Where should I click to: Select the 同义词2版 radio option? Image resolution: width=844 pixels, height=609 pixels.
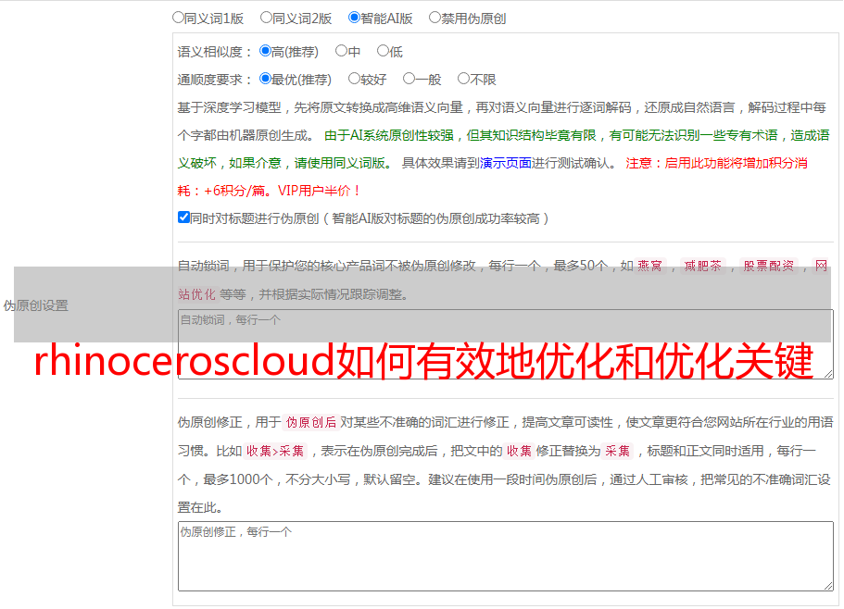tap(266, 18)
